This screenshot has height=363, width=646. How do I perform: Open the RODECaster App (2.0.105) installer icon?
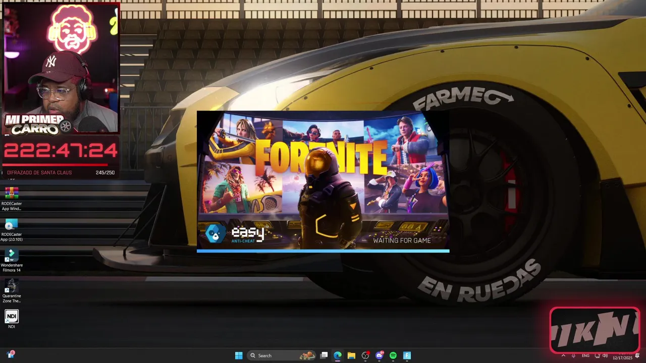click(x=12, y=229)
